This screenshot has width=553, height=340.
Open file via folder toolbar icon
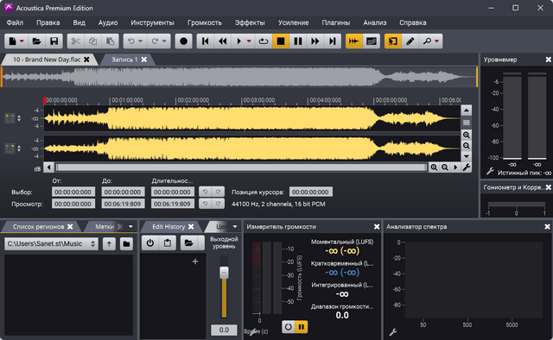tap(36, 41)
